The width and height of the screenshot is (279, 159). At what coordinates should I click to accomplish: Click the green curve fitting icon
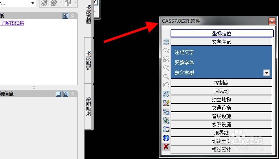point(166,120)
